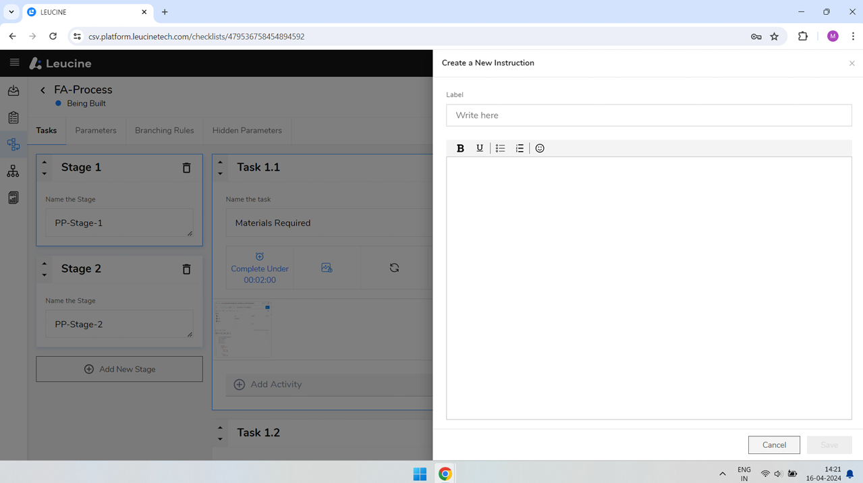The width and height of the screenshot is (863, 483).
Task: Open the reports sidebar icon
Action: 13,198
